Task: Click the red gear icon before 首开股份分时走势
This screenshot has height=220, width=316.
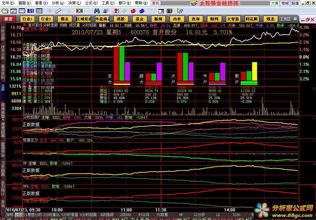Action: pos(25,25)
